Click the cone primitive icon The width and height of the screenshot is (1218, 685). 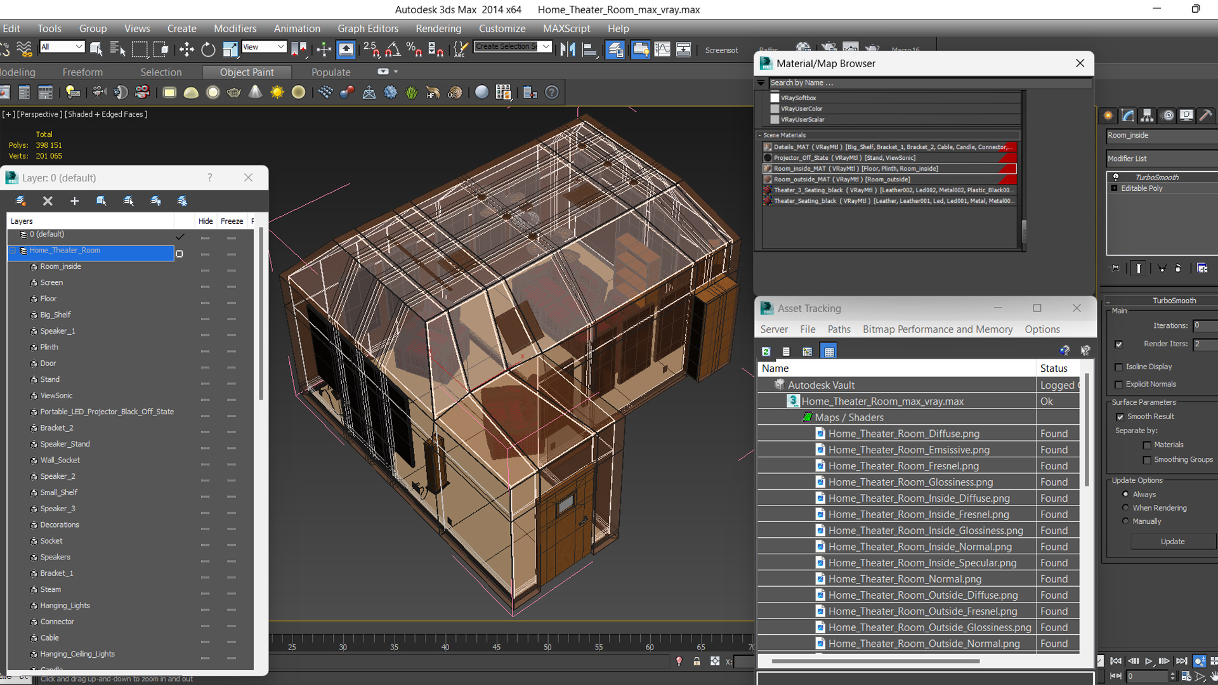(255, 93)
